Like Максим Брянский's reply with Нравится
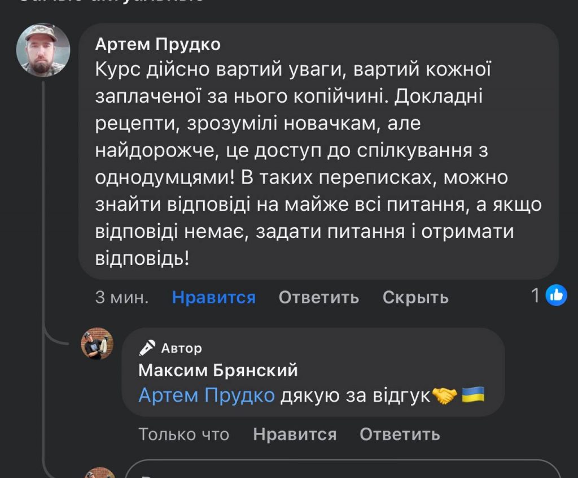The image size is (578, 478). click(x=295, y=434)
